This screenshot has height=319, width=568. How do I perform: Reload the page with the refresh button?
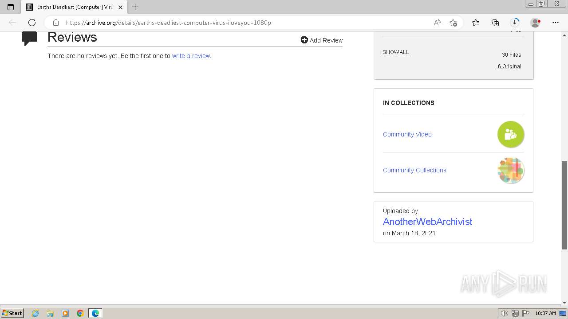coord(32,23)
